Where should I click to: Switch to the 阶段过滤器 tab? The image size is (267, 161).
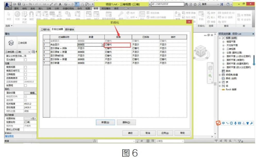[57, 29]
